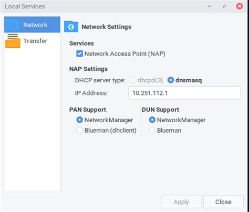Open the Transfer section label
Image resolution: width=249 pixels, height=212 pixels.
click(35, 41)
